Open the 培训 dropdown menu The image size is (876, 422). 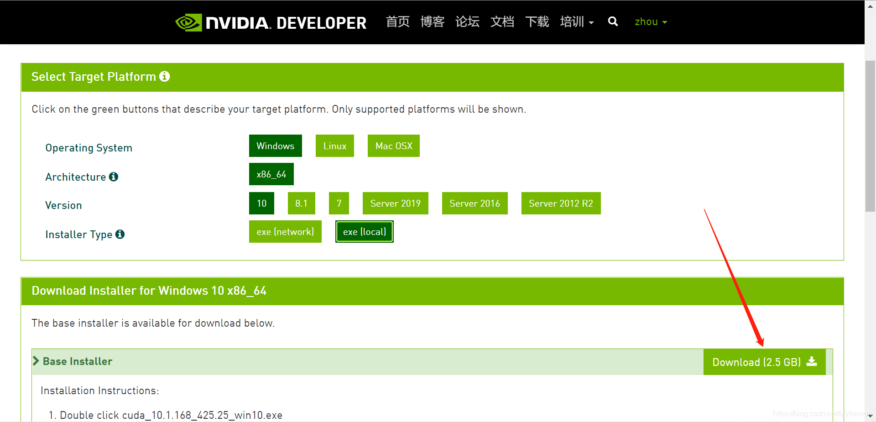tap(577, 22)
